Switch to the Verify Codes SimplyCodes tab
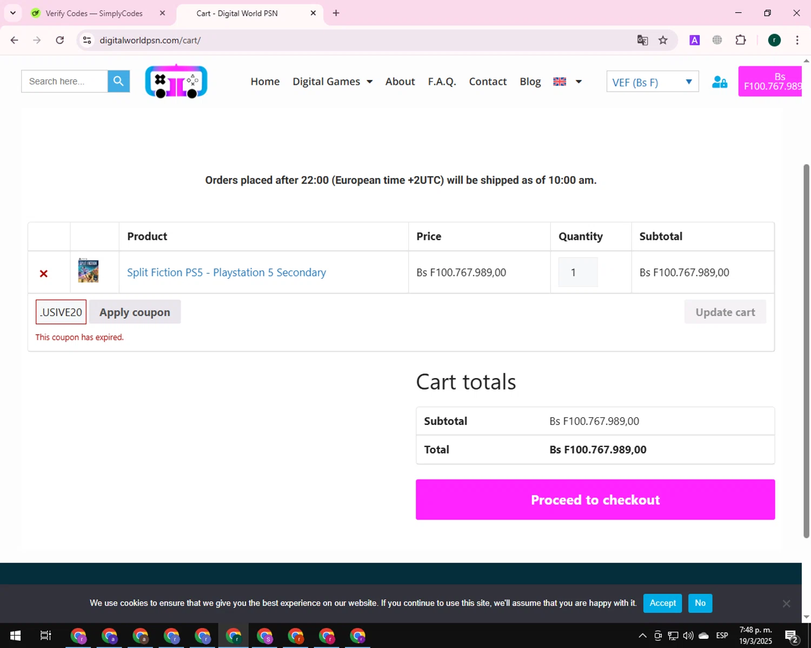 [x=94, y=13]
